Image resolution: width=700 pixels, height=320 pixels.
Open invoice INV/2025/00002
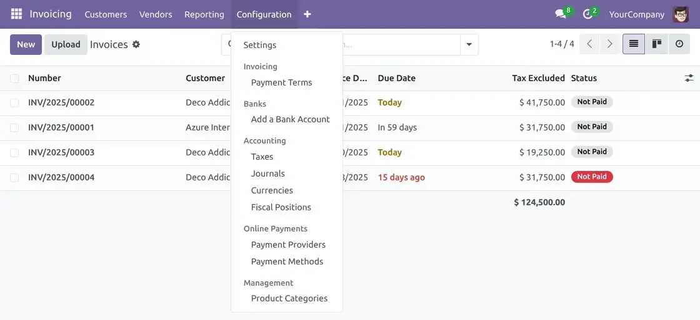[61, 102]
